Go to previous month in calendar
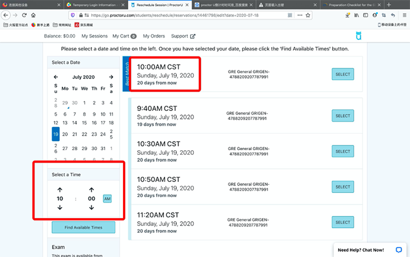 [56, 77]
